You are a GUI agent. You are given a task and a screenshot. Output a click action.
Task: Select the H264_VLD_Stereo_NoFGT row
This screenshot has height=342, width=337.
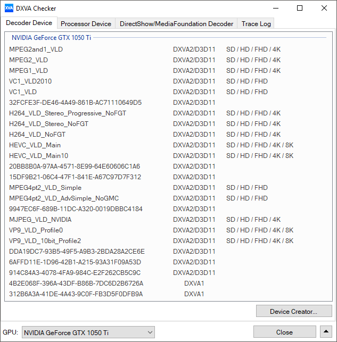pos(168,124)
